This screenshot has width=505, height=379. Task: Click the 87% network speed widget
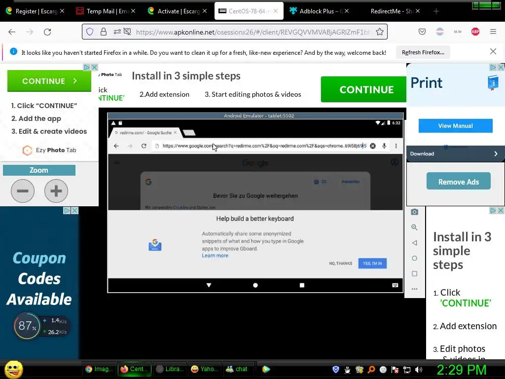tap(41, 326)
